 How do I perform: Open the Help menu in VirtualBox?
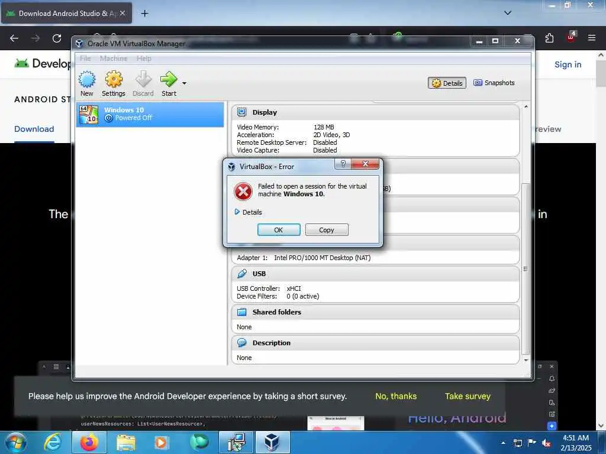point(144,59)
